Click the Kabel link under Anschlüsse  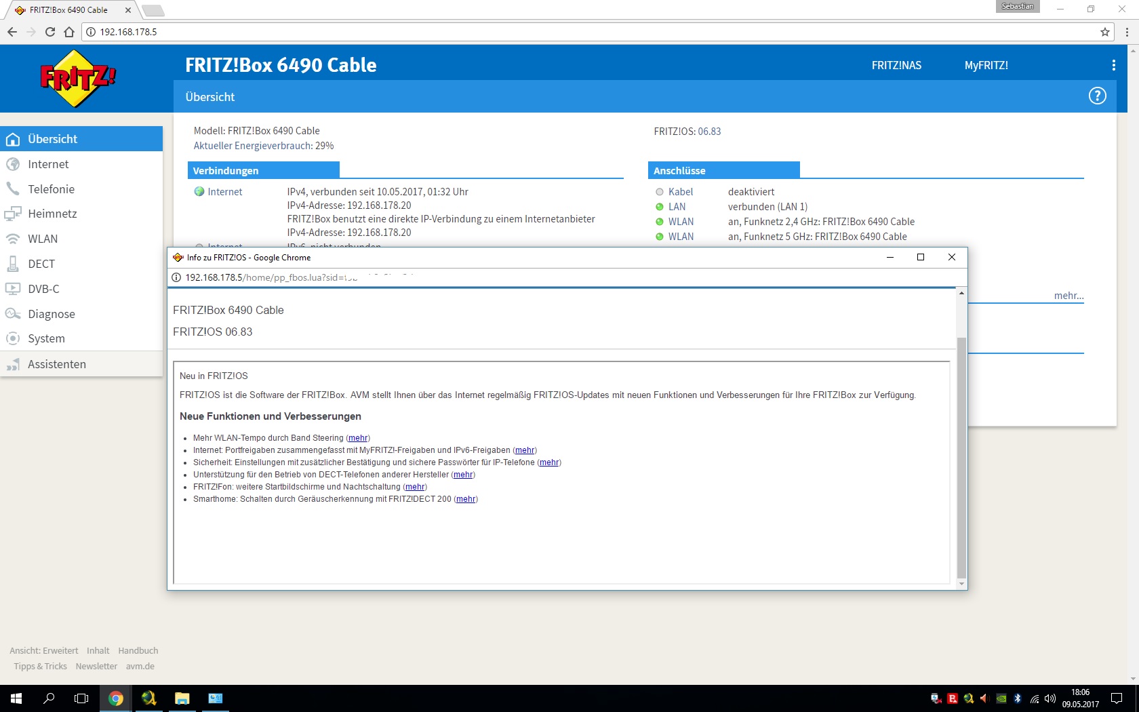point(681,192)
